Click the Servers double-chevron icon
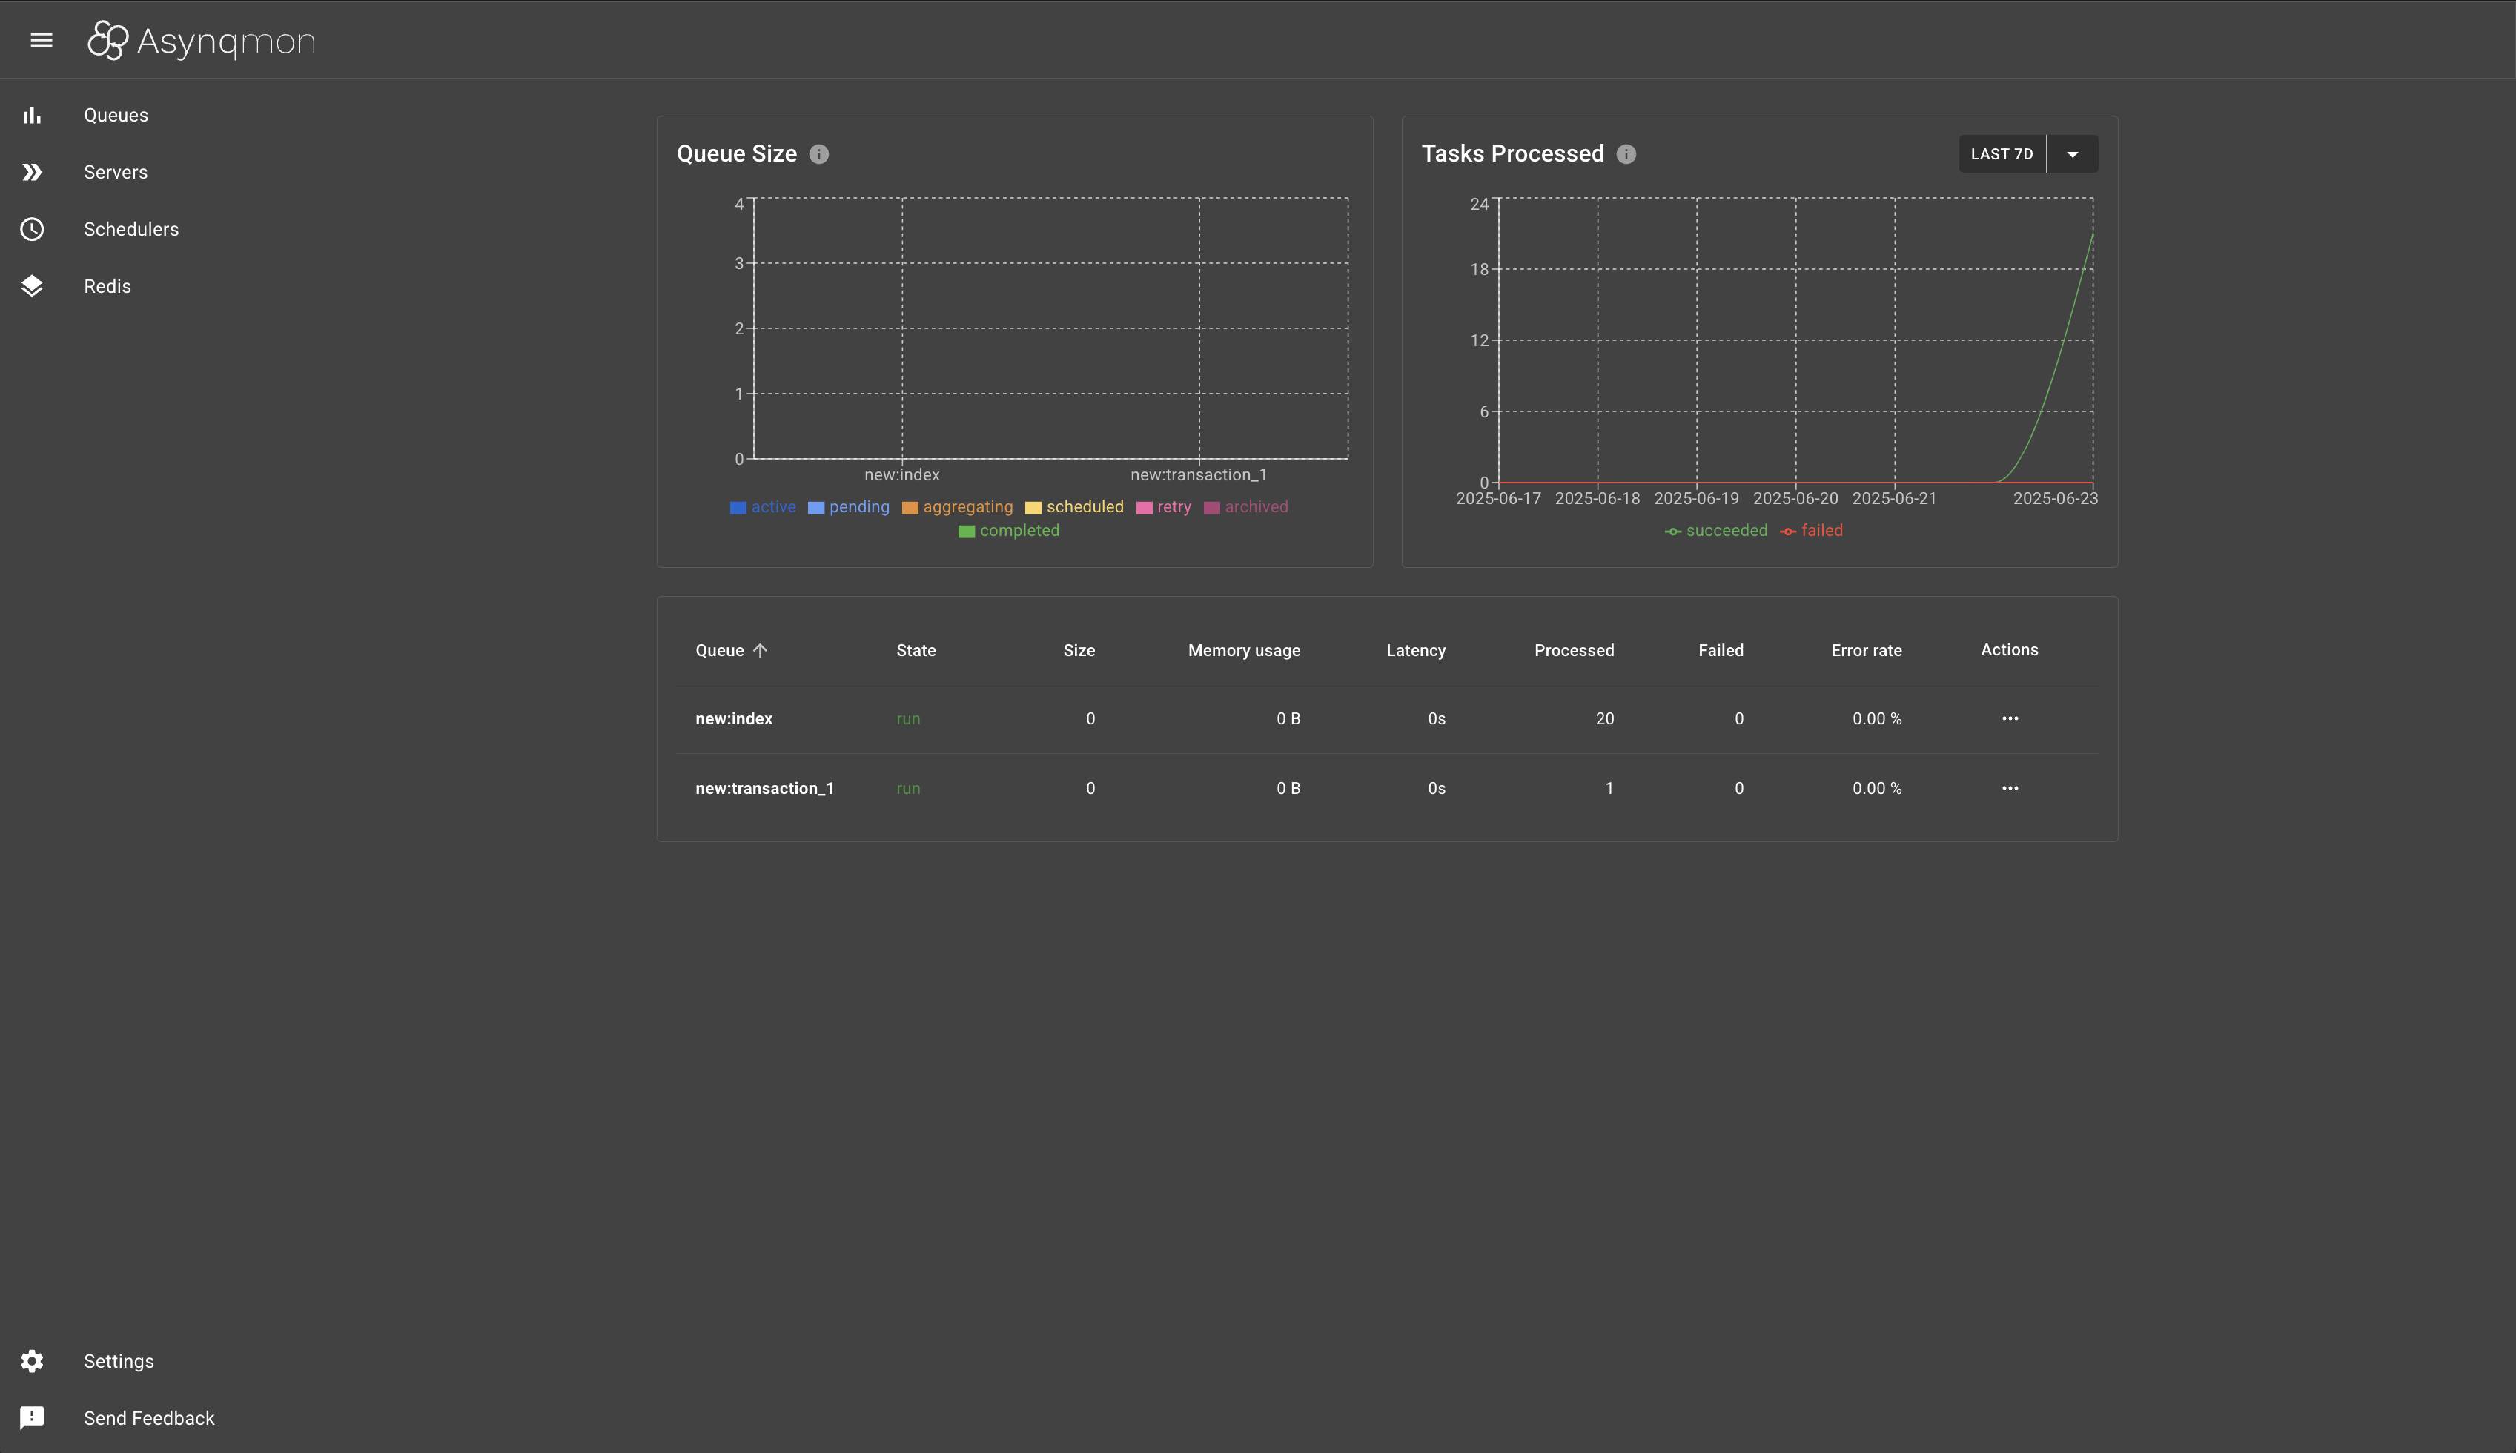2516x1453 pixels. tap(32, 172)
